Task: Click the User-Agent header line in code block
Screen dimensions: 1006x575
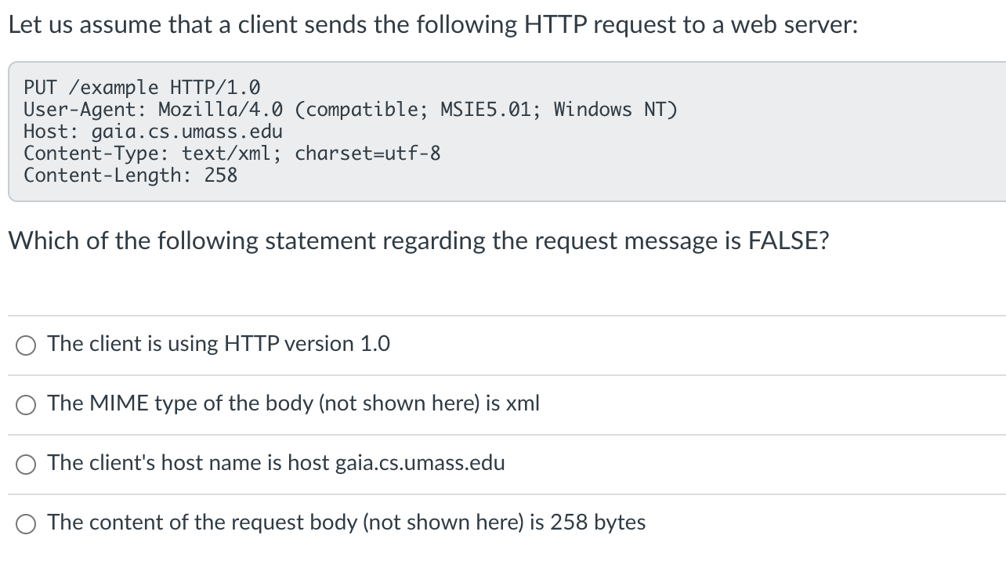Action: pyautogui.click(x=350, y=109)
